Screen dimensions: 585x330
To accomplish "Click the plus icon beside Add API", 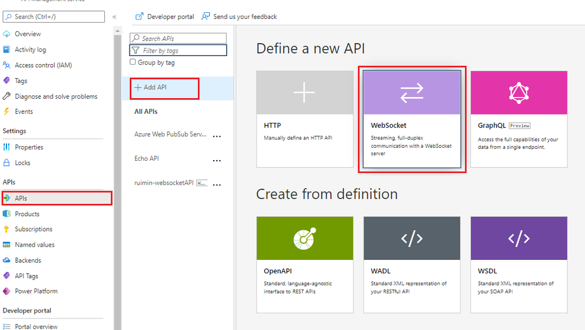I will point(138,88).
